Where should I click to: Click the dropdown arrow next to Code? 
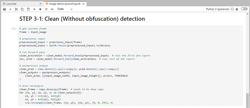click(72, 9)
